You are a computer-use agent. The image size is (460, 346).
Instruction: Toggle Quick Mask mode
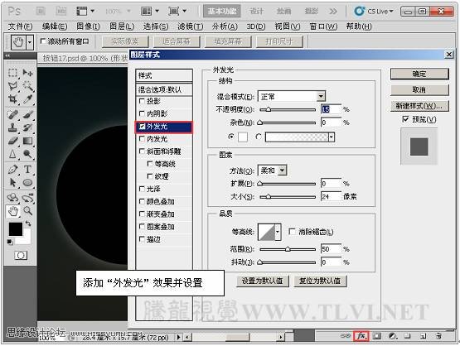coord(21,256)
